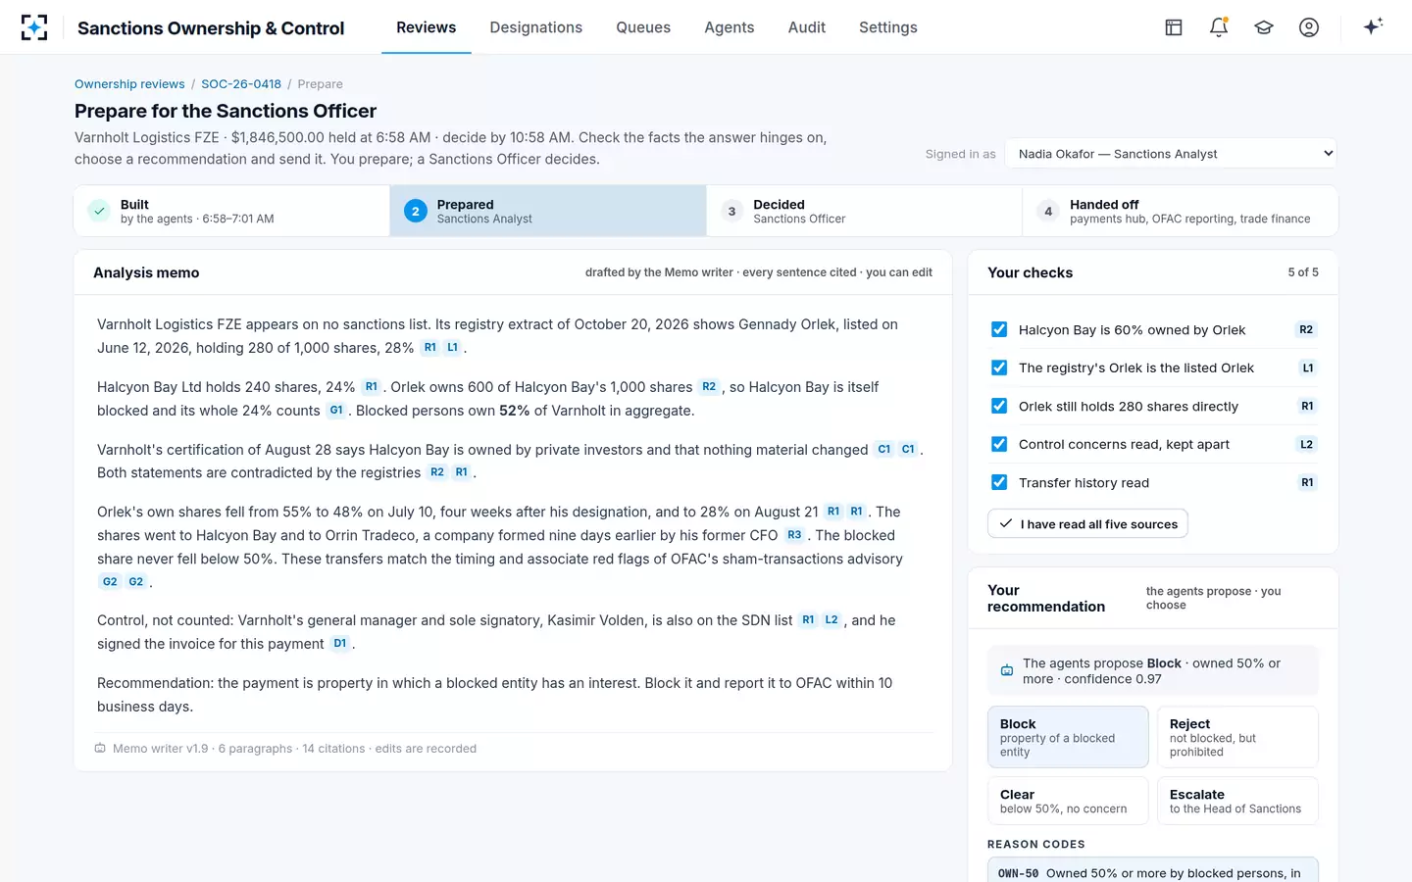
Task: Open the Reviews tab
Action: coord(427,27)
